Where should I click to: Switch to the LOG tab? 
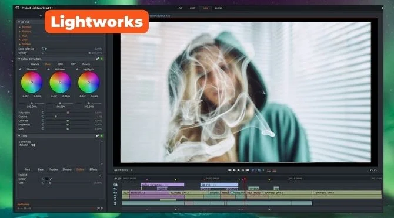180,8
